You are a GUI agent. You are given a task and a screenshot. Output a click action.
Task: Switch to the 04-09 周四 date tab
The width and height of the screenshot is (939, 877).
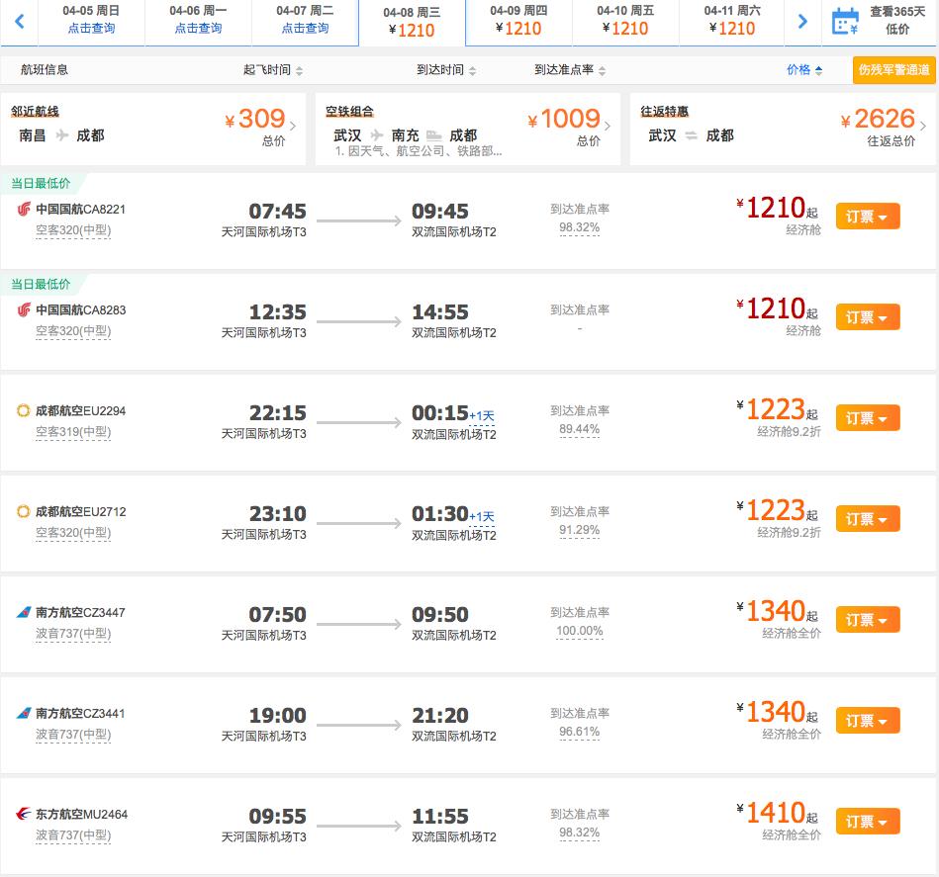pos(517,22)
